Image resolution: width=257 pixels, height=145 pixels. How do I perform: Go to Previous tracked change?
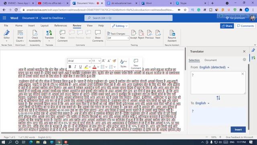pos(149,35)
